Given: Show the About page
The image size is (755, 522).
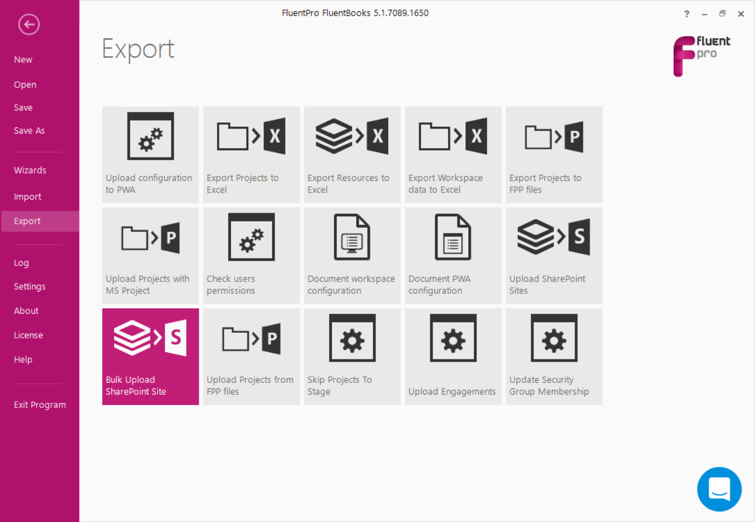Looking at the screenshot, I should (26, 311).
